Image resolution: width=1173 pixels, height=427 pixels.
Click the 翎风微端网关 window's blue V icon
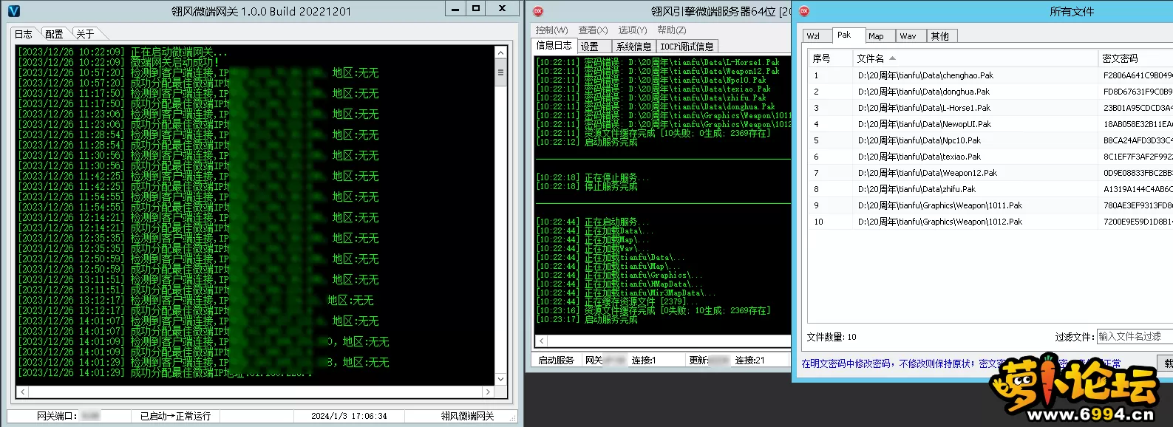13,11
